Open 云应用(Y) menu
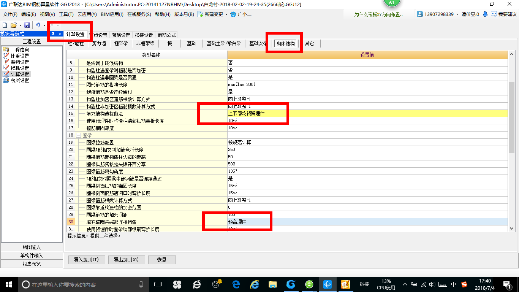519x292 pixels. 87,14
